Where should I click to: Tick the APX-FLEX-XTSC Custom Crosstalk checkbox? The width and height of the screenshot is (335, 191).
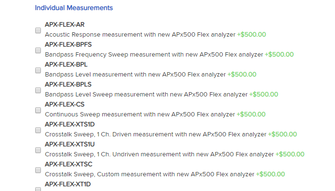click(x=38, y=170)
